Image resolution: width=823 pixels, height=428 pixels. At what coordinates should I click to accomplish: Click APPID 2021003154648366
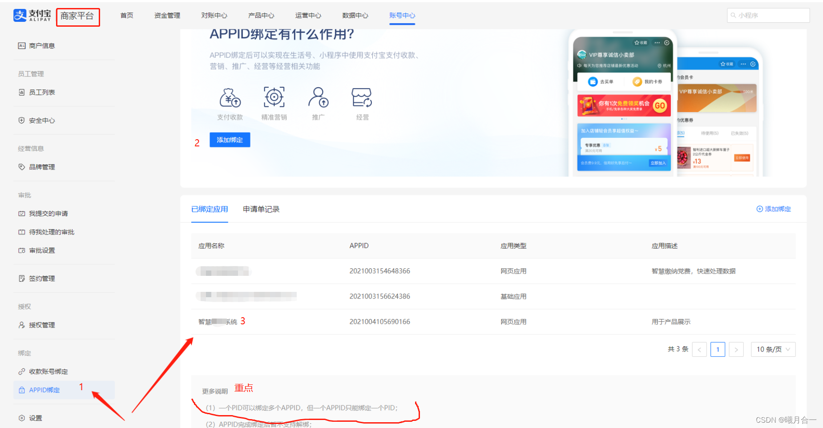[380, 271]
